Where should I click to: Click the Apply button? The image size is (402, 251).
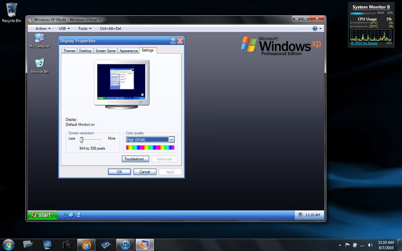point(170,172)
